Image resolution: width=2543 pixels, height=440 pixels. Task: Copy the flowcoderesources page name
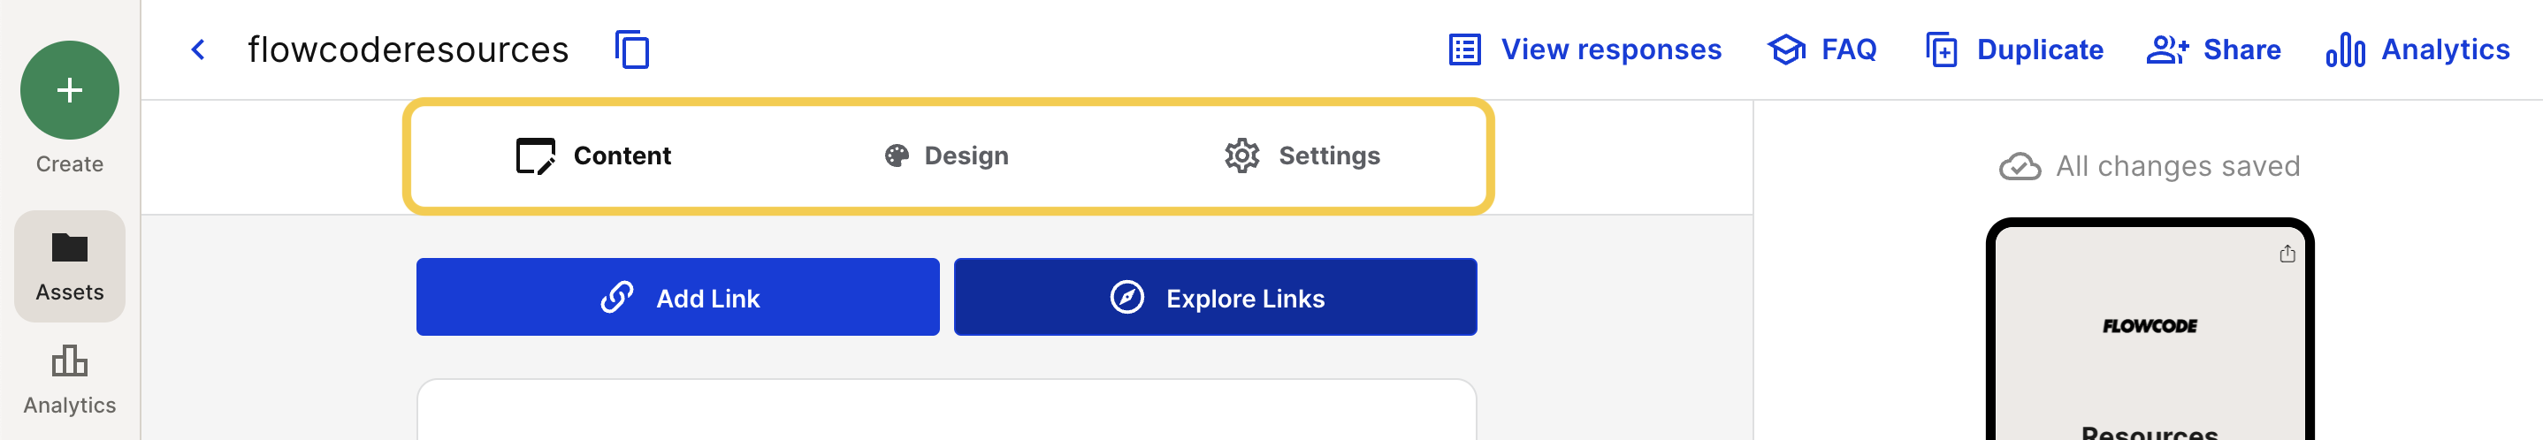pos(632,49)
